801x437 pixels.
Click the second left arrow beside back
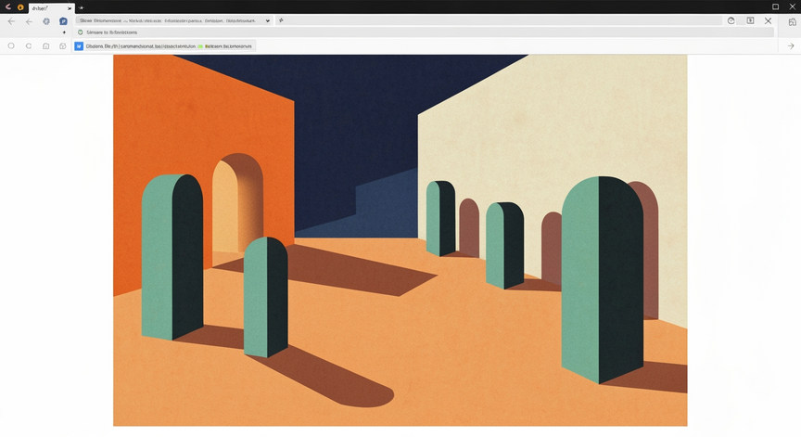click(x=29, y=21)
